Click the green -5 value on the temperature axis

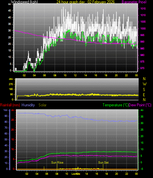click(x=142, y=169)
